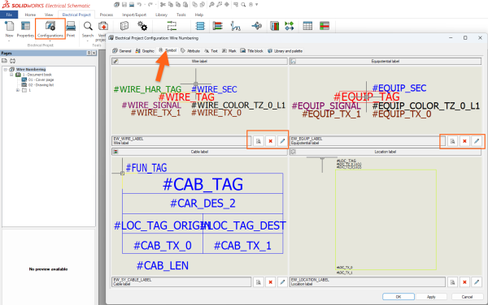488x305 pixels.
Task: Click the plain table grid ribbon icon
Action: point(307,26)
